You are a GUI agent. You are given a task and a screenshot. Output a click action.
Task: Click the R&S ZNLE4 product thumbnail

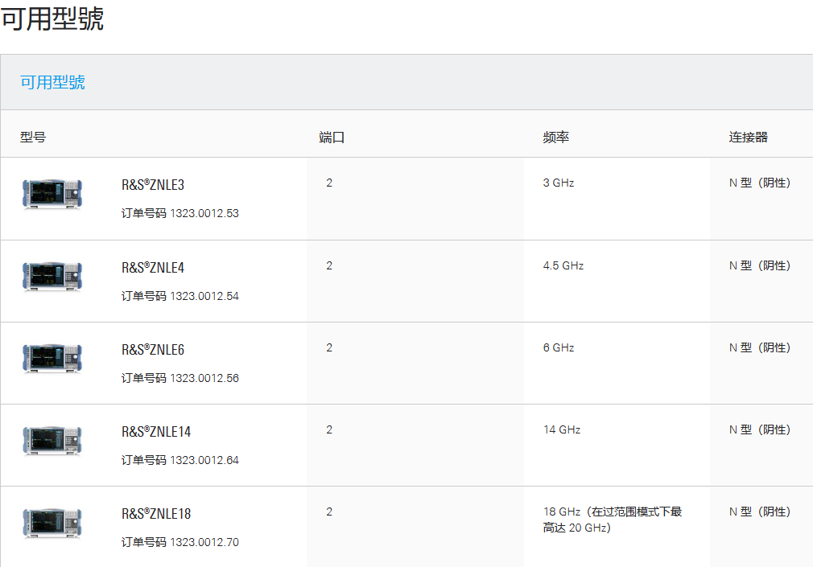click(x=52, y=277)
